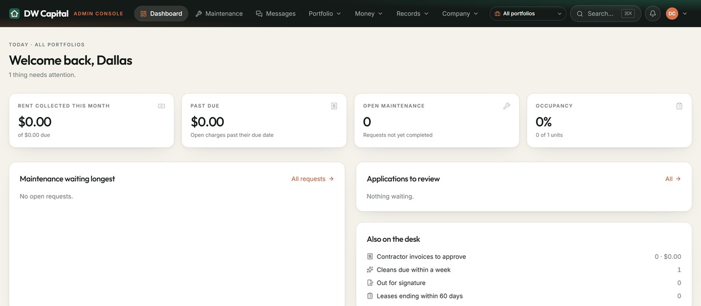Click the Rent Collected This Month card
Image resolution: width=701 pixels, height=306 pixels.
[x=91, y=121]
